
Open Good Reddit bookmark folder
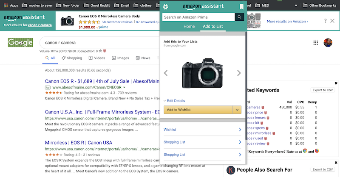[x=97, y=6]
